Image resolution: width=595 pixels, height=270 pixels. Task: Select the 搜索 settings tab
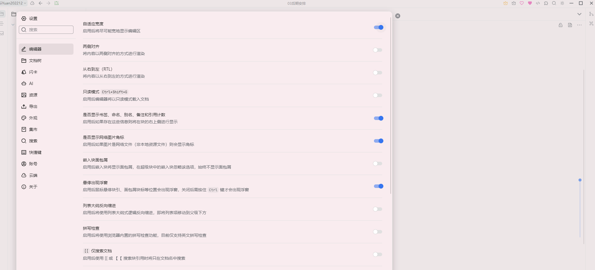click(x=46, y=141)
